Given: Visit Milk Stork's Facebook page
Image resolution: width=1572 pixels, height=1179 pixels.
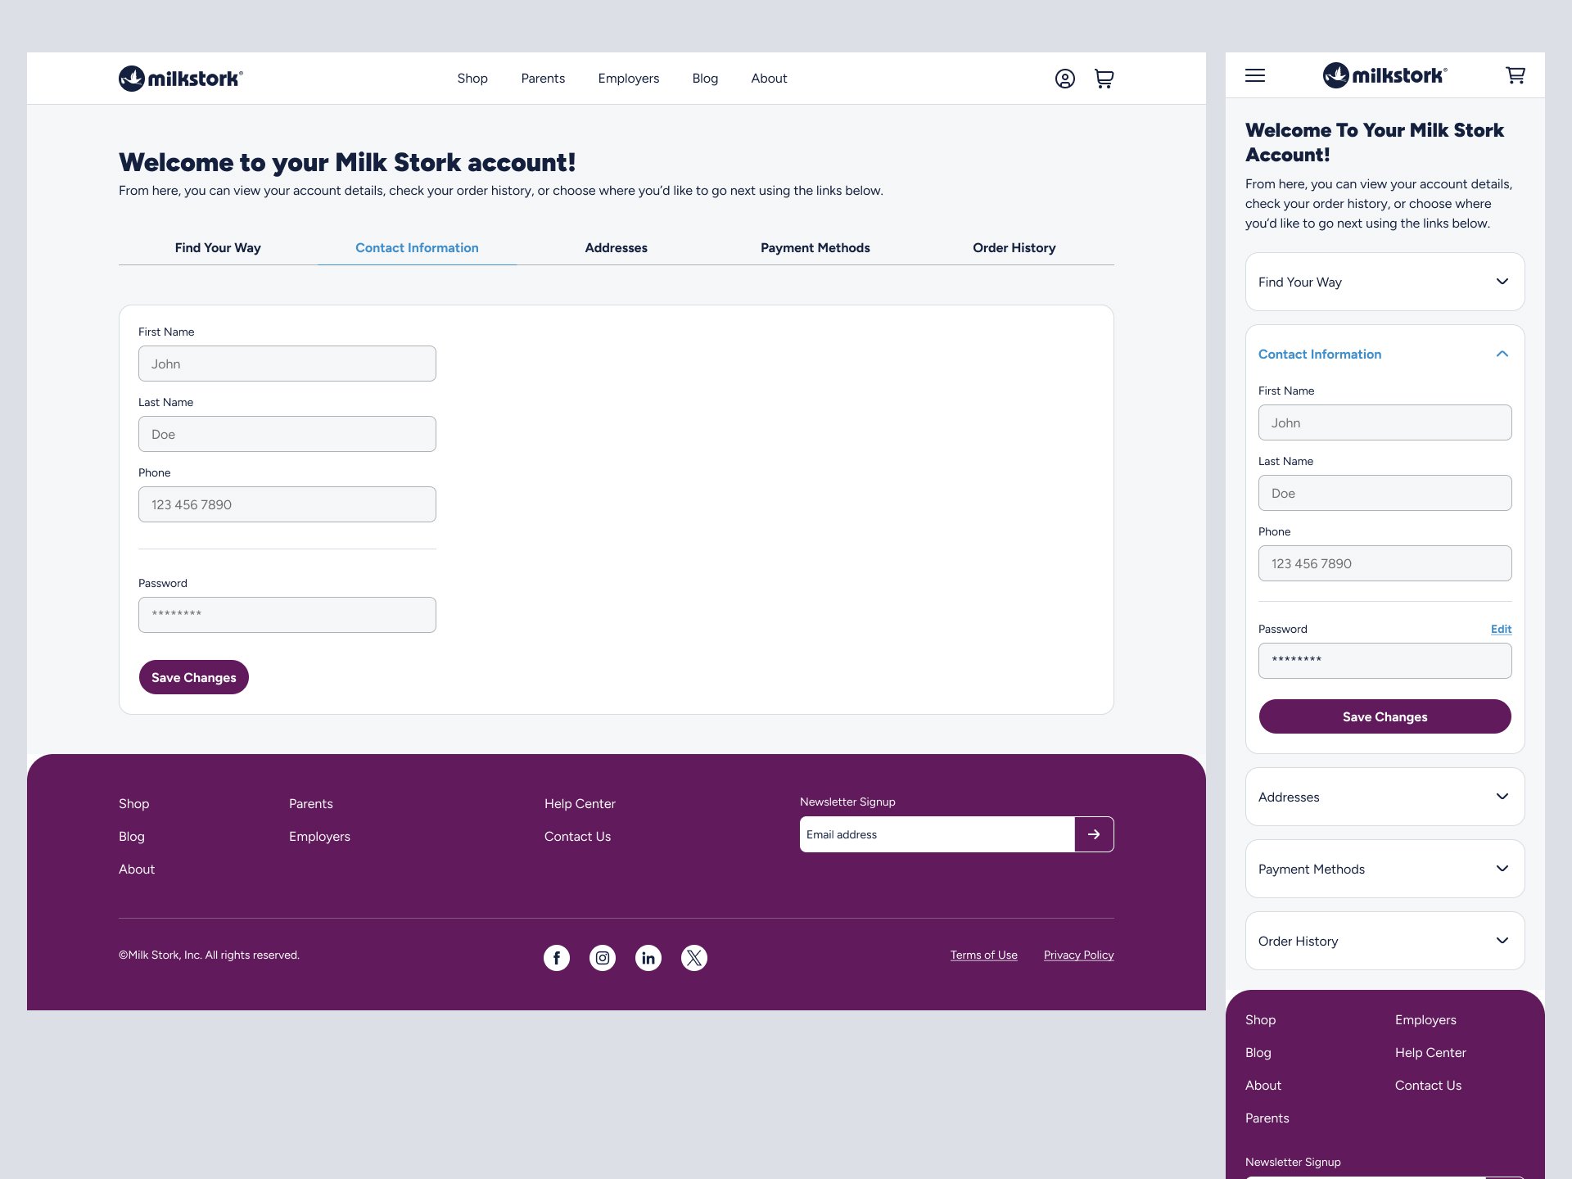Looking at the screenshot, I should click(x=557, y=957).
